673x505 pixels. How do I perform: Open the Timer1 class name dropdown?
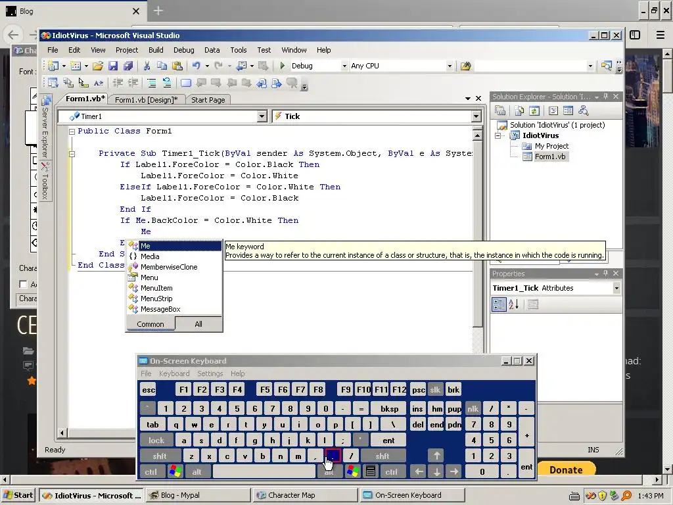pos(262,116)
